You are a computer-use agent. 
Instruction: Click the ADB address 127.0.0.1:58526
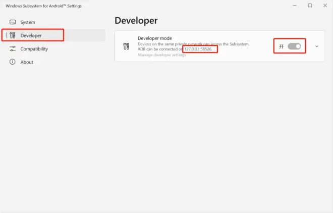pyautogui.click(x=198, y=49)
